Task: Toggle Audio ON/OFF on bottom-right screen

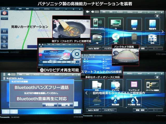Action: pyautogui.click(x=94, y=110)
